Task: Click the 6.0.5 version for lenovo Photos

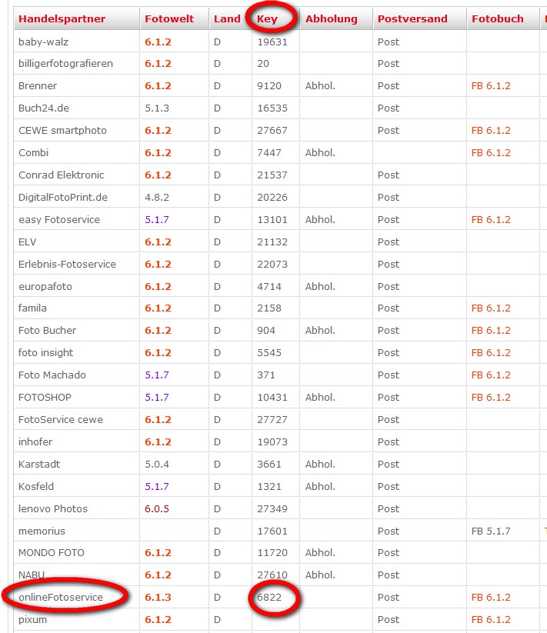Action: pos(156,508)
